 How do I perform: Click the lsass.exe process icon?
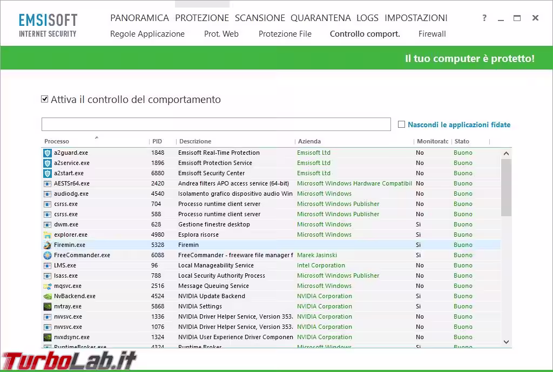pos(48,275)
